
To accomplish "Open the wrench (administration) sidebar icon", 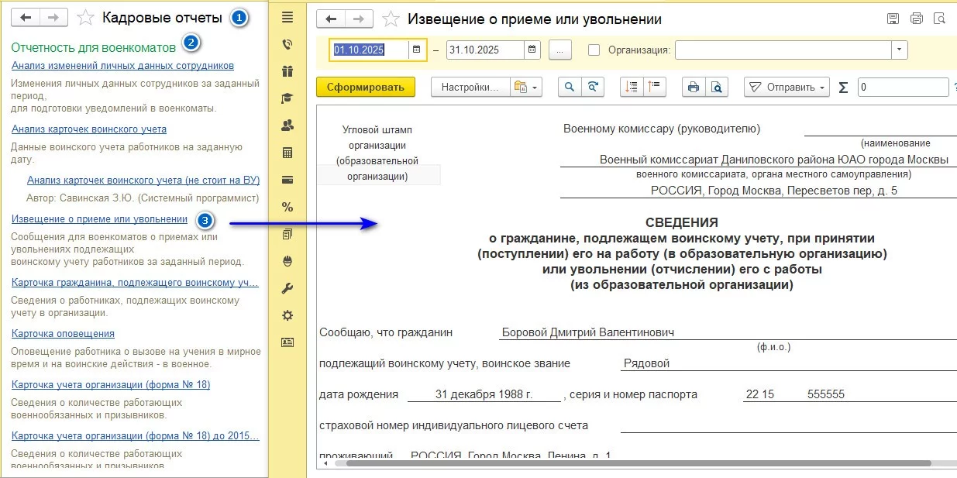I will 287,288.
